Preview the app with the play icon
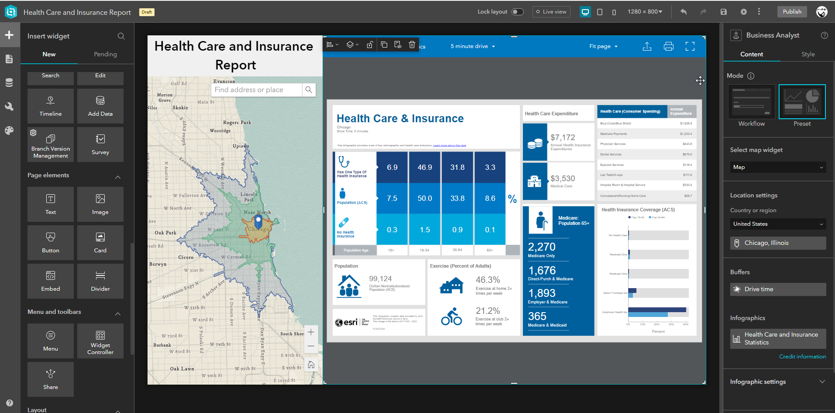 (x=743, y=12)
